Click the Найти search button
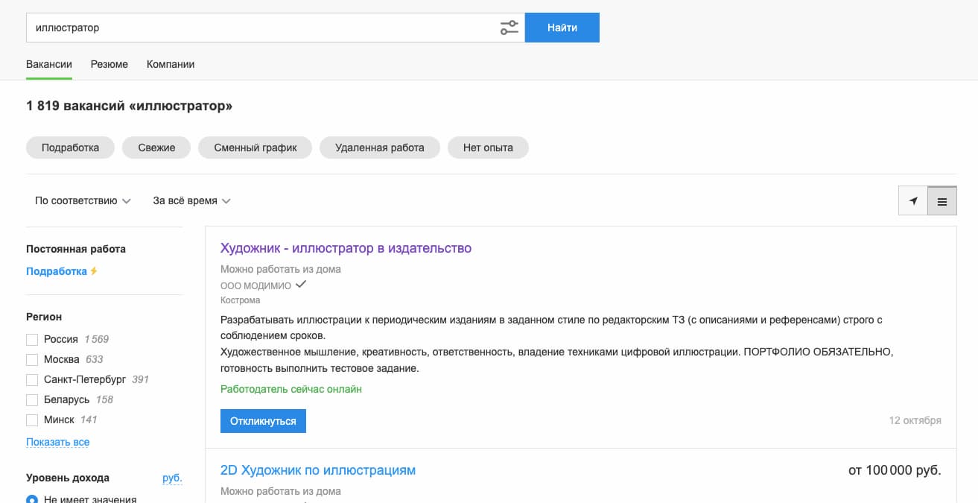 (x=562, y=27)
